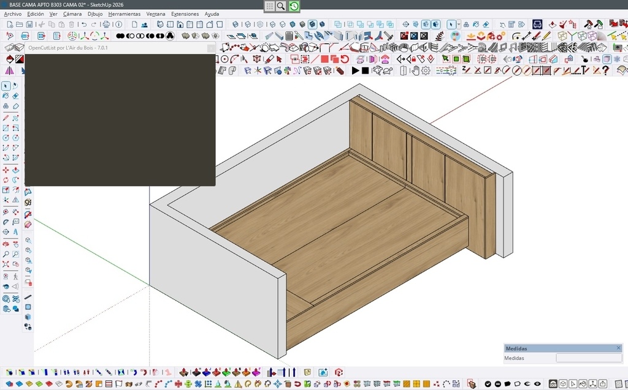Viewport: 628px width, 390px height.
Task: Expand the Select tool dropdown arrow
Action: coord(458,24)
